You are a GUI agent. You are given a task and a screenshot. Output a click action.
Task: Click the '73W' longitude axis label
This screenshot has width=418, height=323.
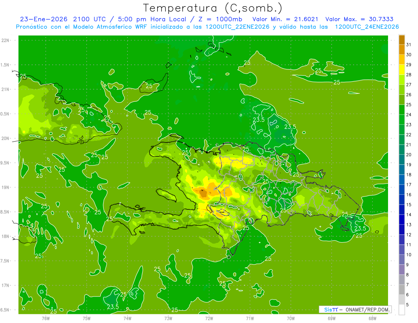(168, 318)
